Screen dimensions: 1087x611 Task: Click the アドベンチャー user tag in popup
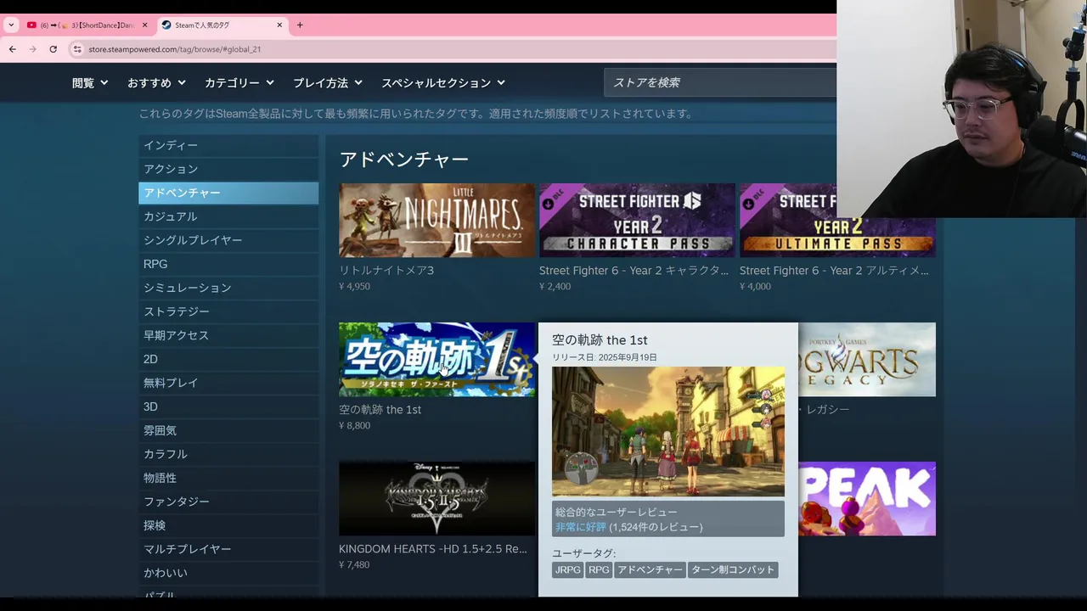coord(650,569)
